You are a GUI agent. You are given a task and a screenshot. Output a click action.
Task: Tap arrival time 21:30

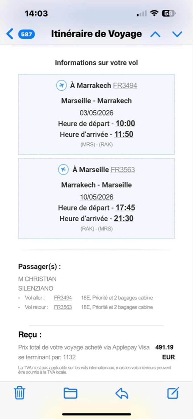[124, 218]
